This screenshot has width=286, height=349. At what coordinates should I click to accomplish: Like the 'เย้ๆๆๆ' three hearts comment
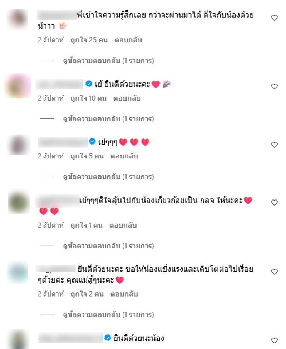coord(275,145)
